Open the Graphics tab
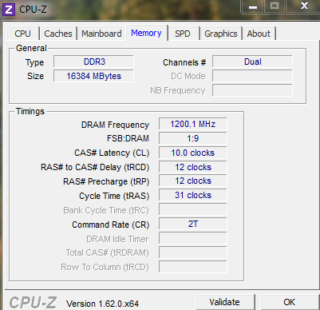 pos(221,34)
